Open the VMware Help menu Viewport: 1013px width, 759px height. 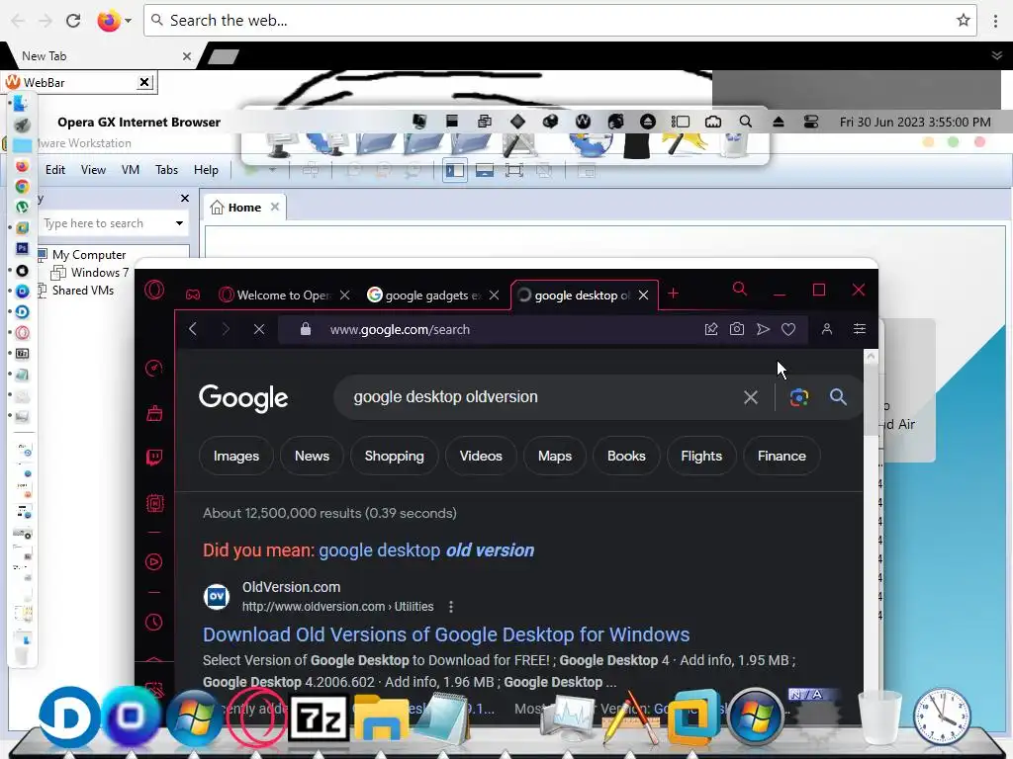(206, 170)
